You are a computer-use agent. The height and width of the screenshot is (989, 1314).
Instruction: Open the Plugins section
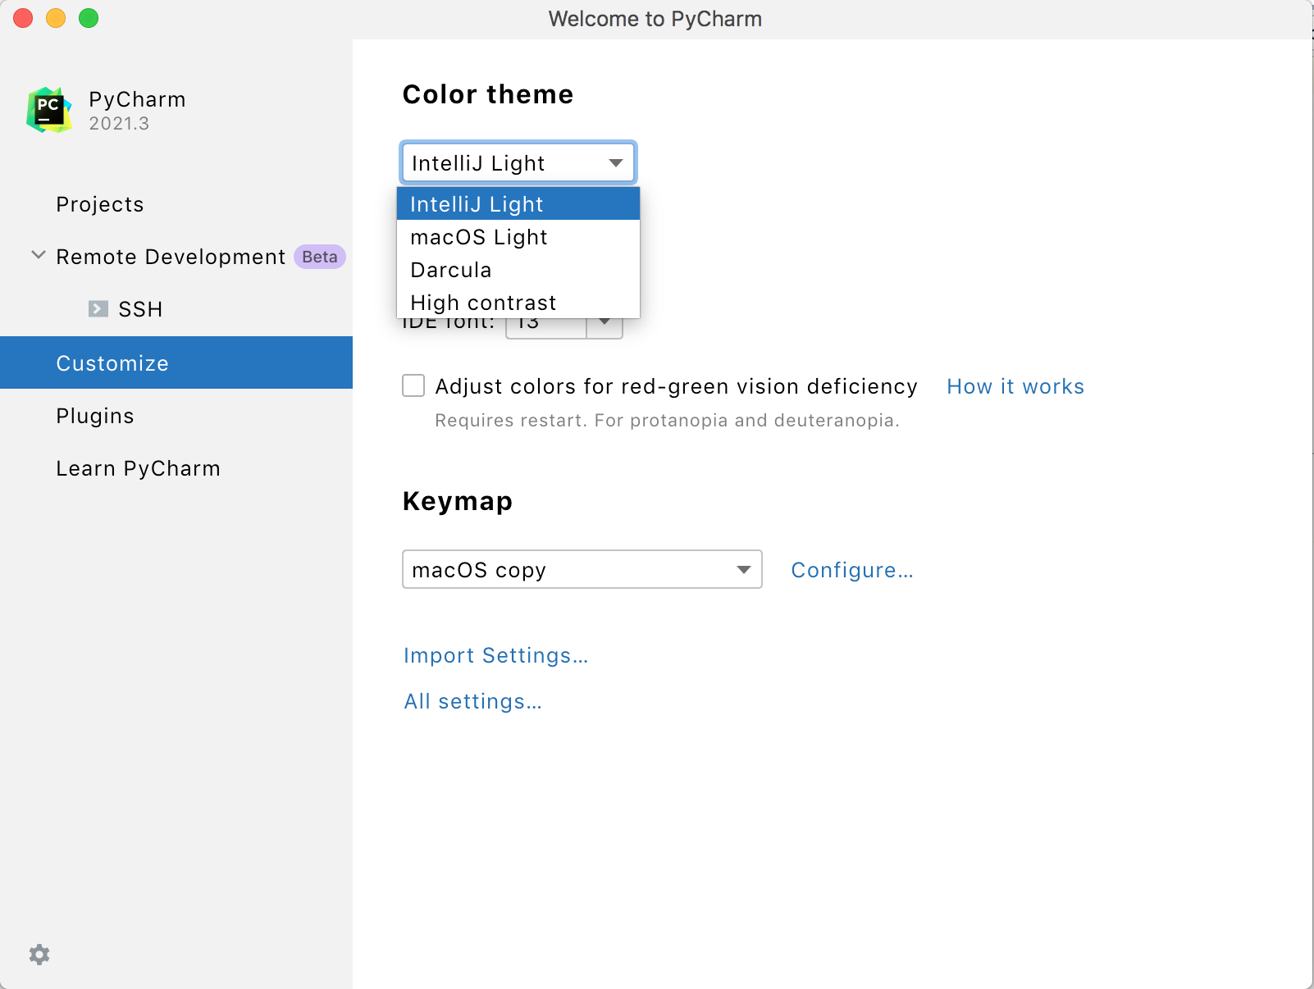click(95, 416)
